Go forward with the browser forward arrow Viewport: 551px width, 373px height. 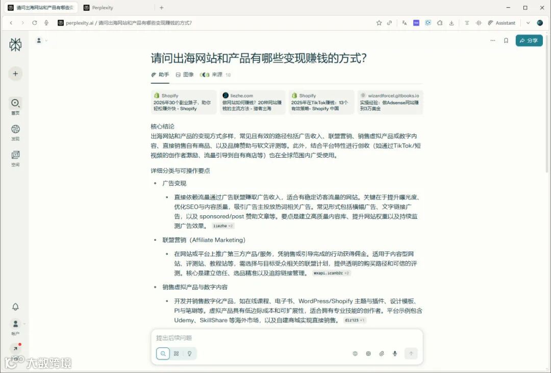pyautogui.click(x=23, y=23)
